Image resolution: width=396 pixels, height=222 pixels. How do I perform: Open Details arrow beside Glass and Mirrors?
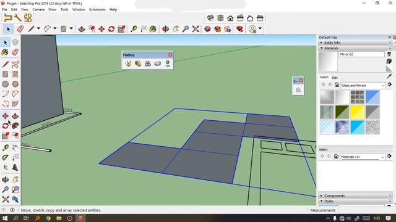tap(389, 84)
